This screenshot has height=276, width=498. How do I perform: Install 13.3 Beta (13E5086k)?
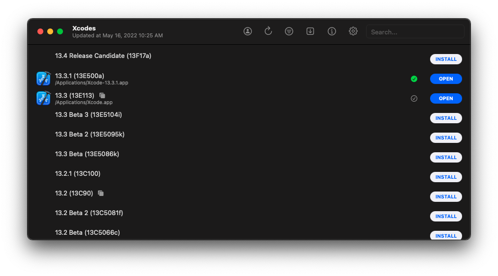click(446, 158)
